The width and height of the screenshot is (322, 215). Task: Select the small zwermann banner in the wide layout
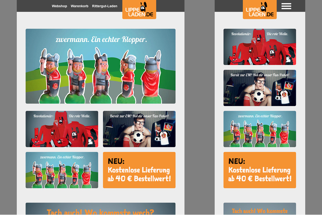click(x=62, y=170)
